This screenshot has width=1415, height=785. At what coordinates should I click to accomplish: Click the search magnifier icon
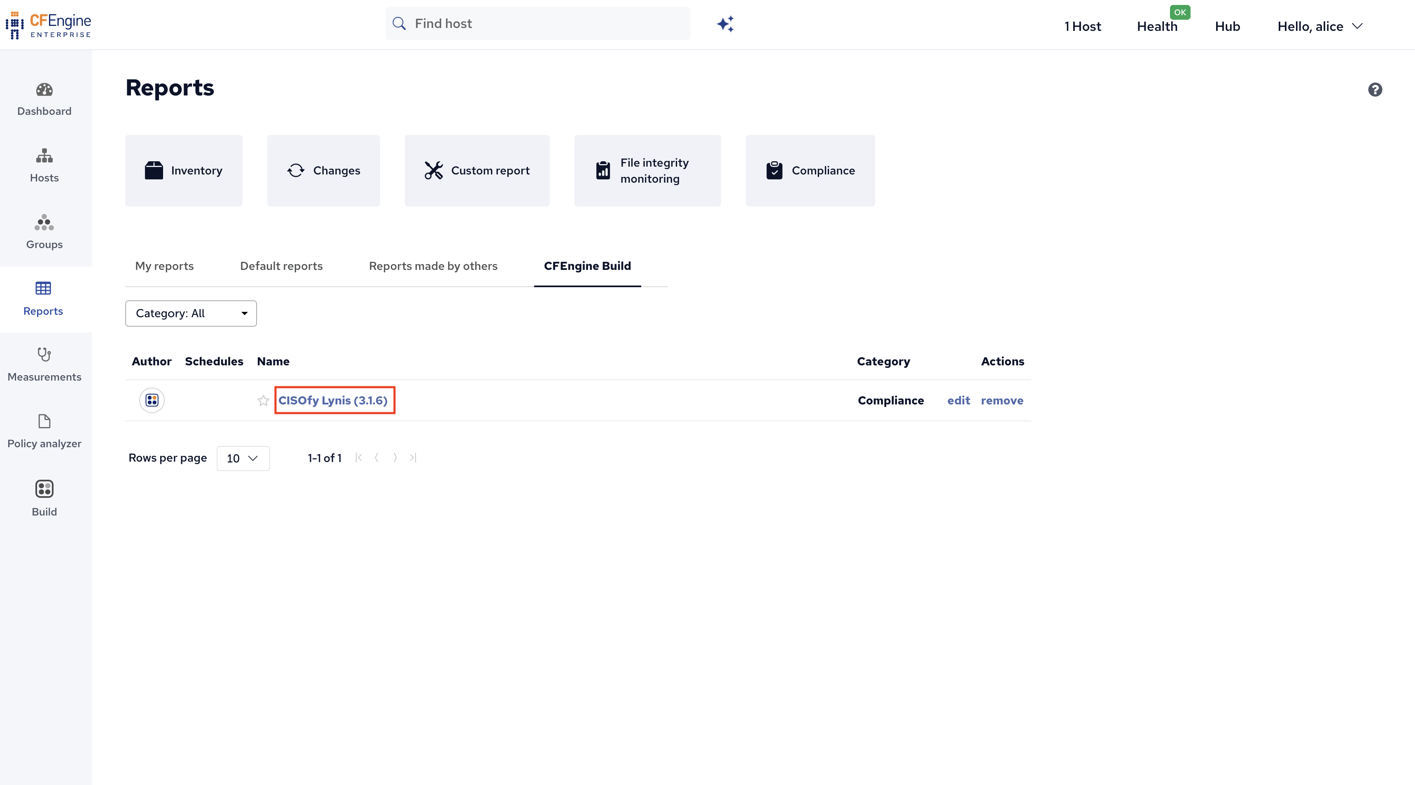click(399, 23)
